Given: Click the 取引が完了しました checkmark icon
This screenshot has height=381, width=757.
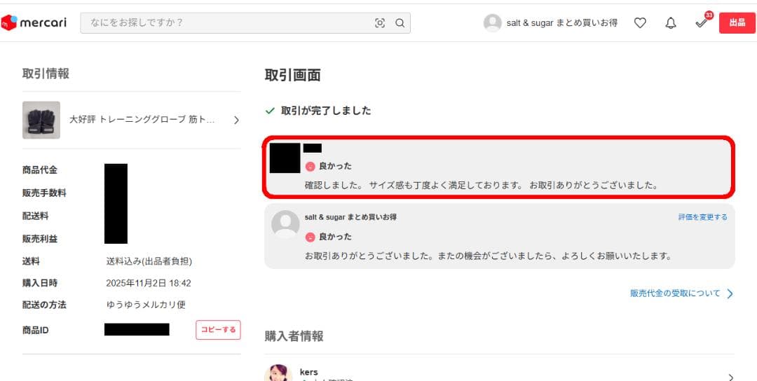Looking at the screenshot, I should [x=270, y=111].
